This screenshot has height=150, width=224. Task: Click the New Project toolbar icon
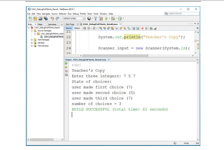35,18
